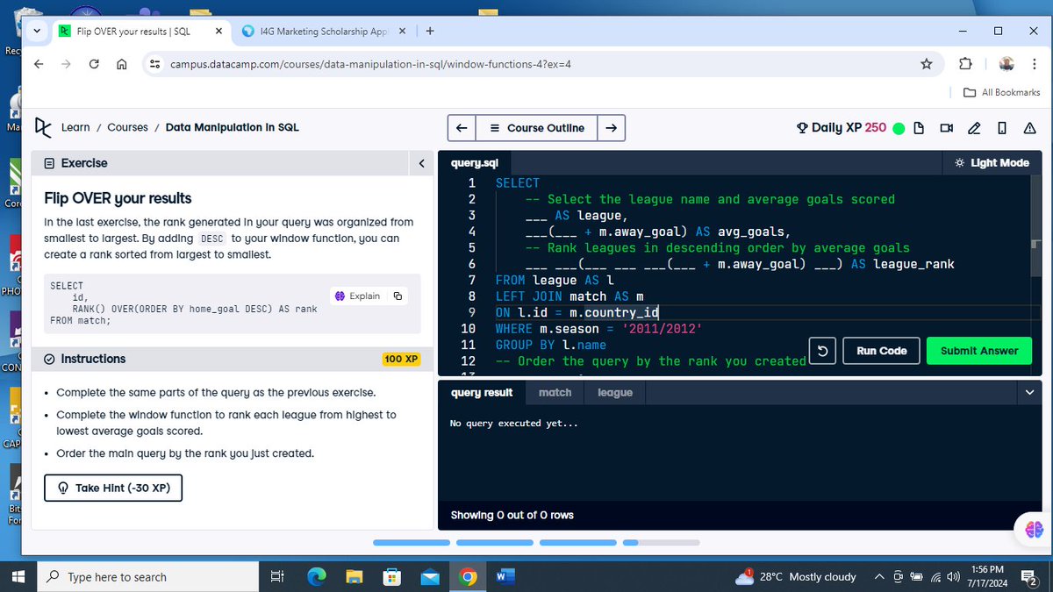
Task: Open Data Manipulation in SQL breadcrumb
Action: coord(232,127)
